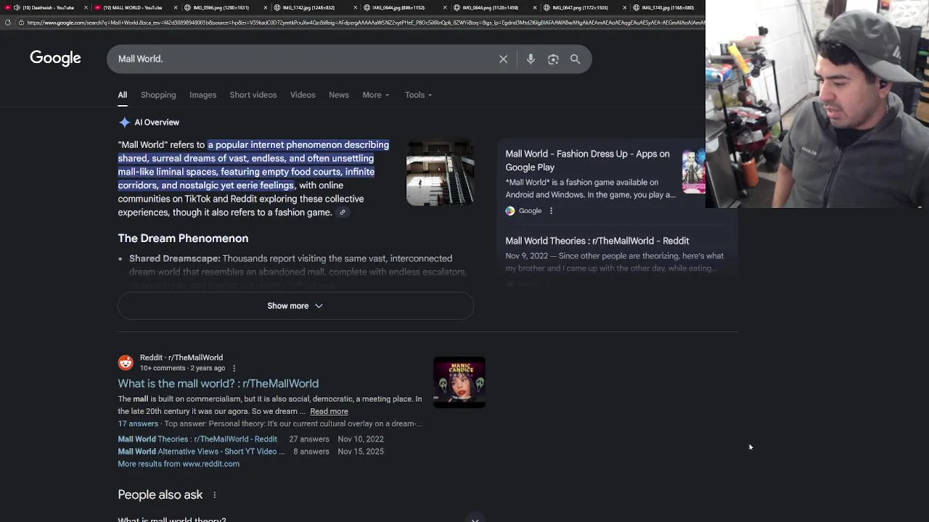Image resolution: width=929 pixels, height=522 pixels.
Task: Click the Google logo
Action: pyautogui.click(x=55, y=58)
